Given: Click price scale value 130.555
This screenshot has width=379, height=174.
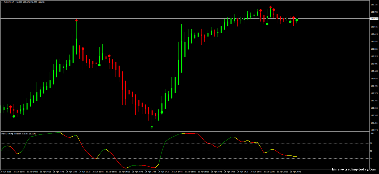Looking at the screenshot, I should coord(374,49).
